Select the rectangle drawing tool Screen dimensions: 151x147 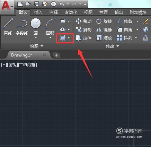[x=63, y=21]
